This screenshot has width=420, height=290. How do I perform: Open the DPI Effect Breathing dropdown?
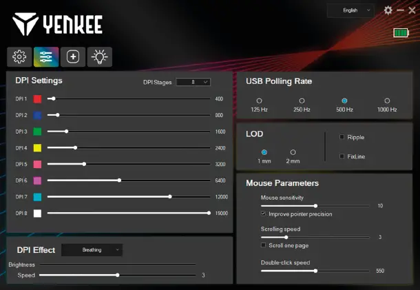click(92, 250)
